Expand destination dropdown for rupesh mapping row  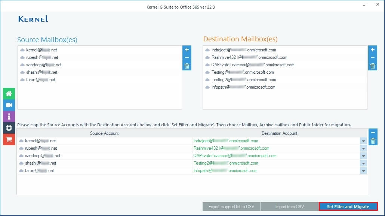(363, 149)
